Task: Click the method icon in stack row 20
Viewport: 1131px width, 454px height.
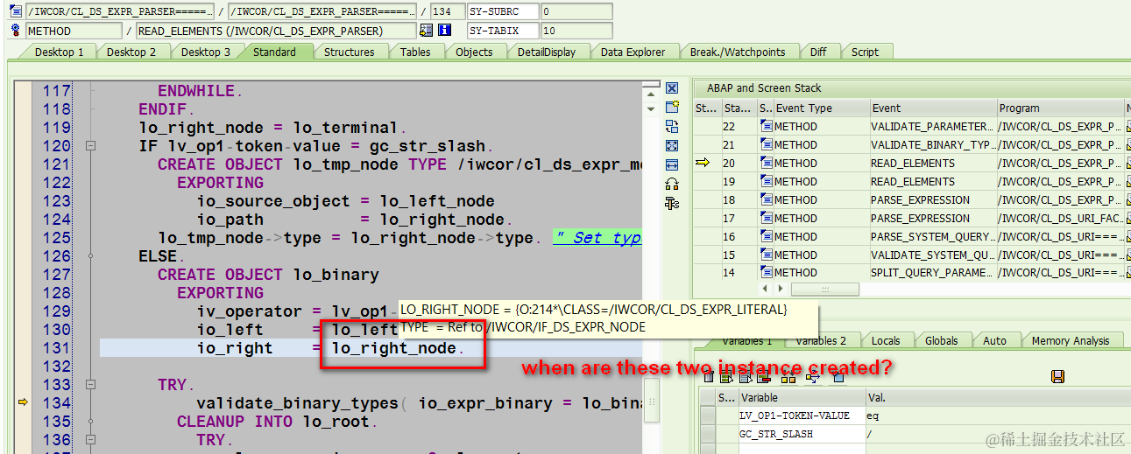Action: pyautogui.click(x=766, y=164)
